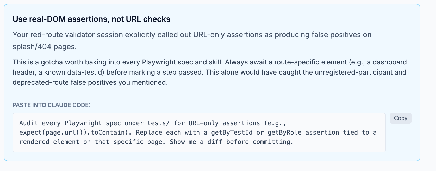
Task: Click the "PASTE INTO CLAUDE CODE:" label
Action: 51,105
